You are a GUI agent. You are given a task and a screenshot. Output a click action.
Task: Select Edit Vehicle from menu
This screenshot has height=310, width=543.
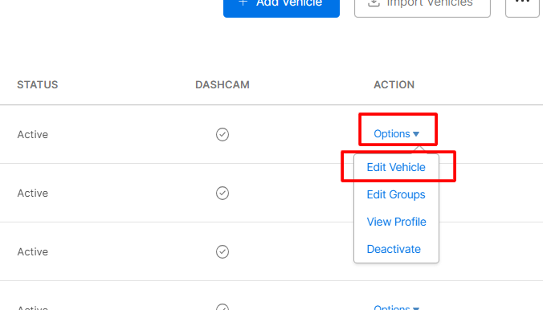pos(396,167)
